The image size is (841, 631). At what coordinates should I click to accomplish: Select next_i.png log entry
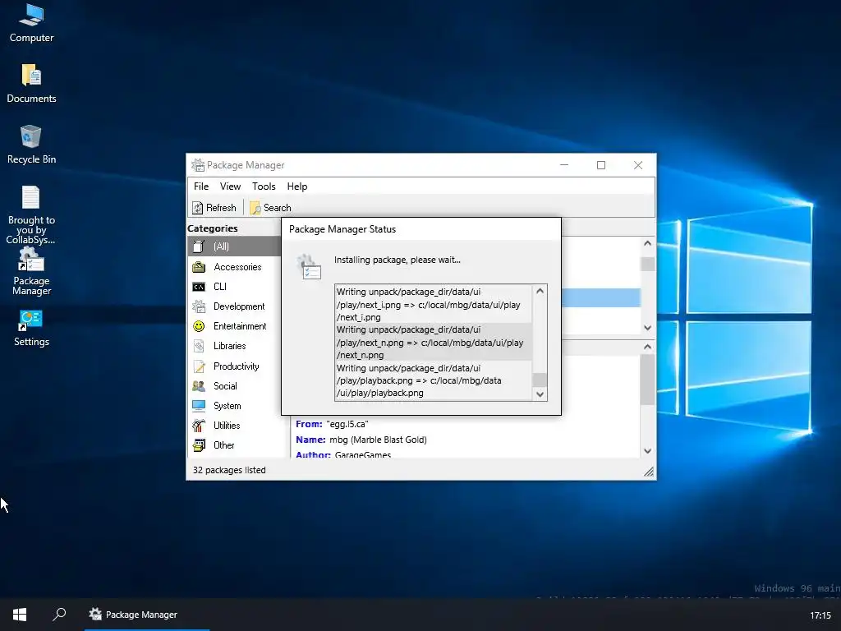tap(434, 304)
